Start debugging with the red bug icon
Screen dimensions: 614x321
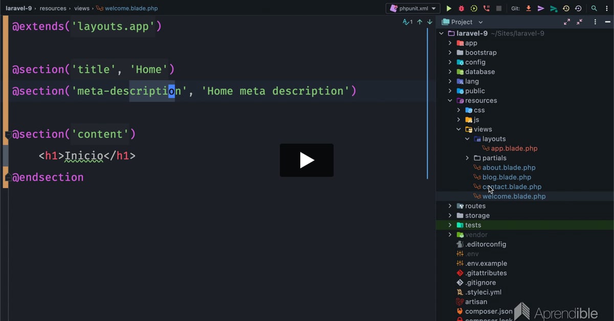tap(462, 8)
